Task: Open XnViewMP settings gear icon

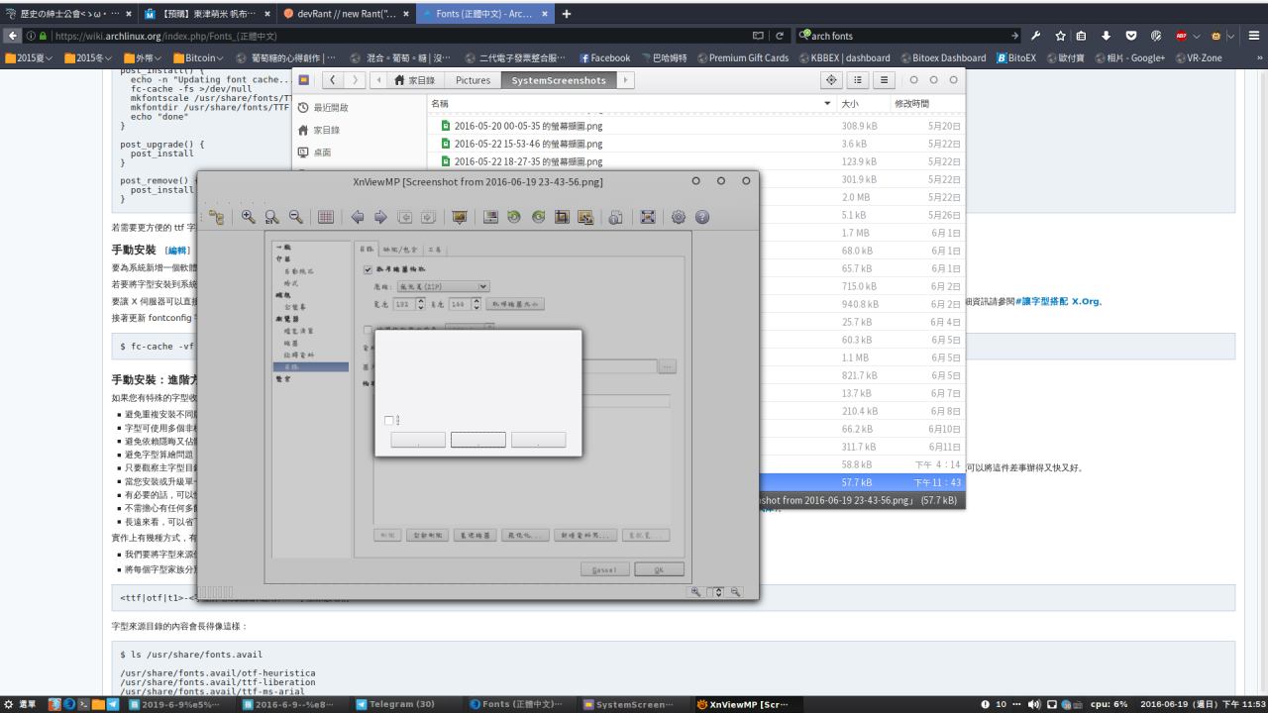Action: [x=679, y=218]
